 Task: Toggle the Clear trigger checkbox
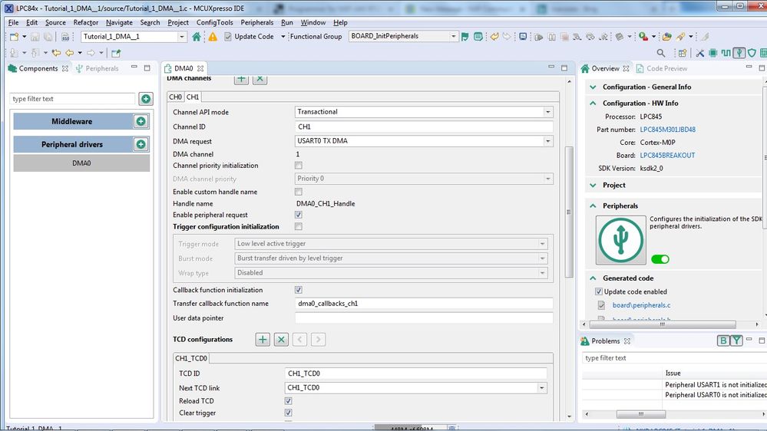click(288, 413)
